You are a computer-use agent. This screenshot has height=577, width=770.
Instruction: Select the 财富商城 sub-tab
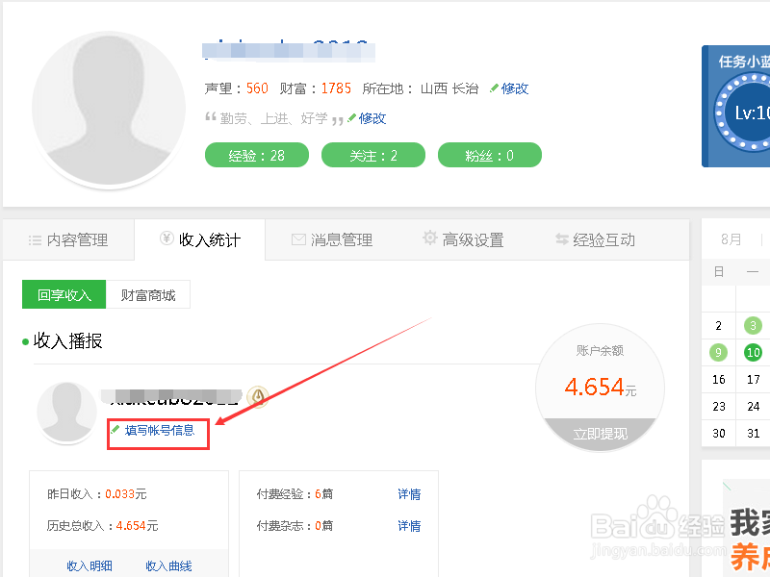[148, 294]
